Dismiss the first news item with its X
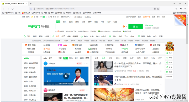Viewport: 189px width, 102px height. click(161, 71)
